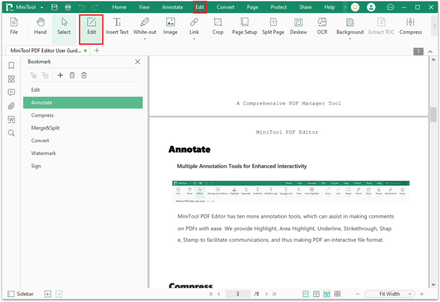
Task: Open the Bookmark sidebar panel icon
Action: [11, 65]
